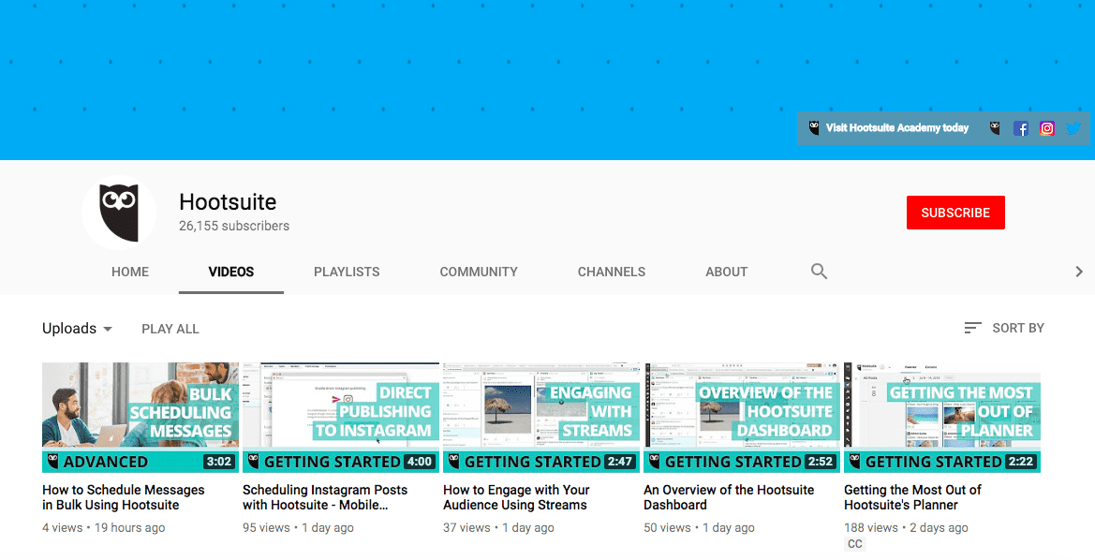
Task: Click the 37 views • 1 day ago text
Action: click(498, 528)
